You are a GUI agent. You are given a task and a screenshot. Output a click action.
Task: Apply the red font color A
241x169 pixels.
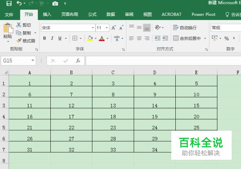tap(102, 38)
